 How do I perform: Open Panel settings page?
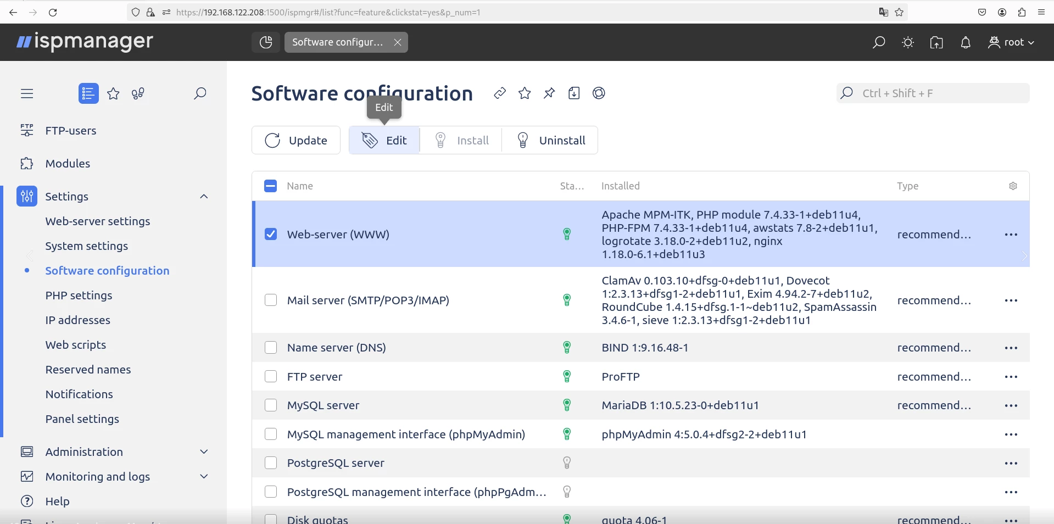pyautogui.click(x=82, y=419)
